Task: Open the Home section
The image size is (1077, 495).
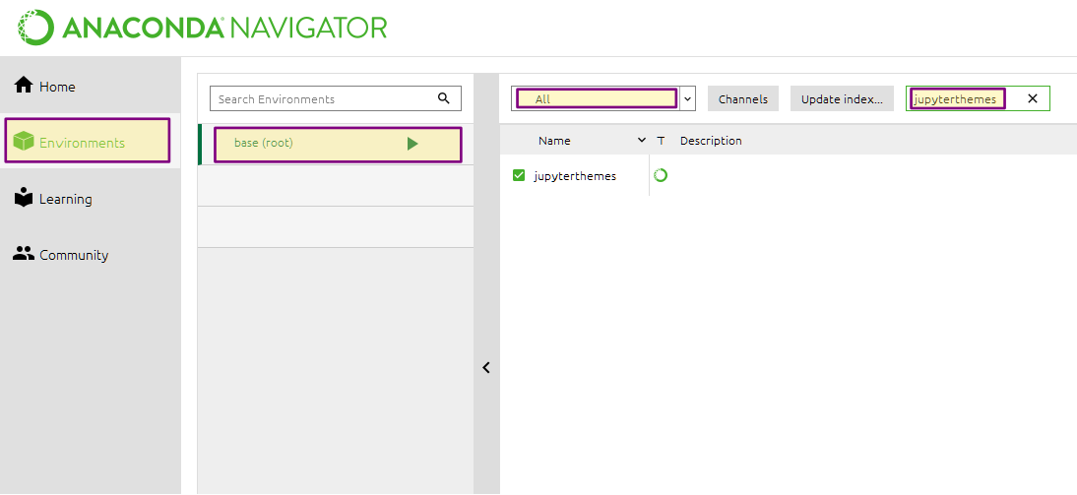Action: [x=90, y=86]
